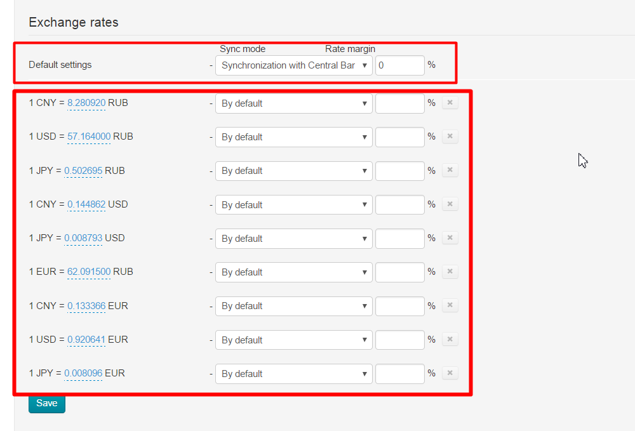Edit the 0.133366 CNY to EUR rate
The height and width of the screenshot is (431, 635).
point(86,305)
